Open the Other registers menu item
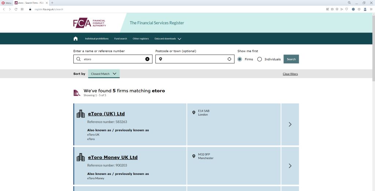 (x=141, y=38)
